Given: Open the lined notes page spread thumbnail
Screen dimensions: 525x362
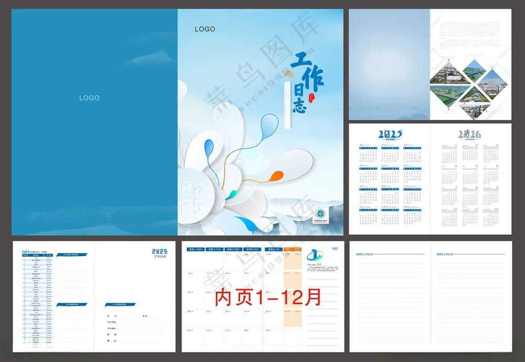Looking at the screenshot, I should click(430, 296).
